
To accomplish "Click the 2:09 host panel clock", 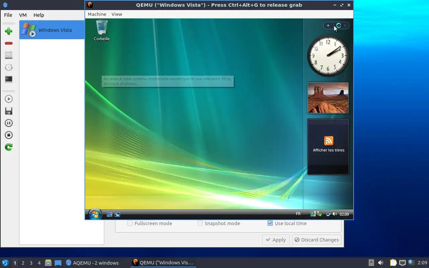I will pyautogui.click(x=422, y=263).
